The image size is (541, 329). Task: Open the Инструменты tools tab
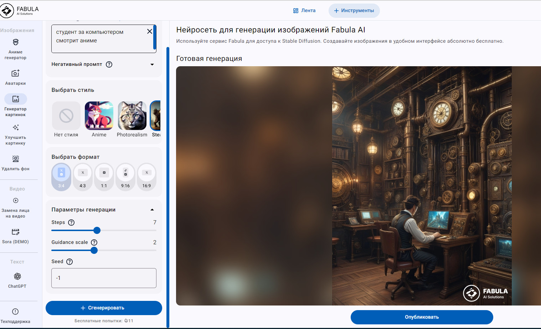pos(354,11)
